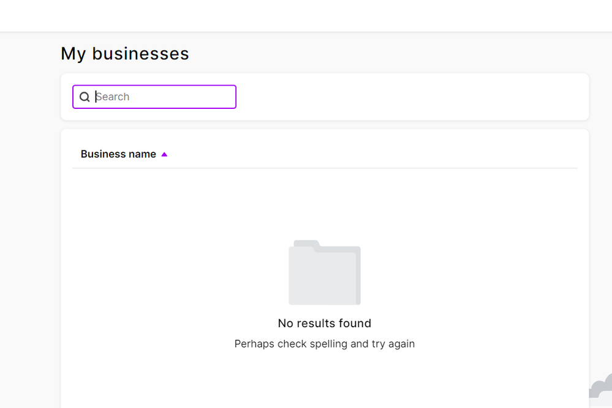Toggle the purple sort arrow next to Business name
This screenshot has height=408, width=612.
(164, 155)
